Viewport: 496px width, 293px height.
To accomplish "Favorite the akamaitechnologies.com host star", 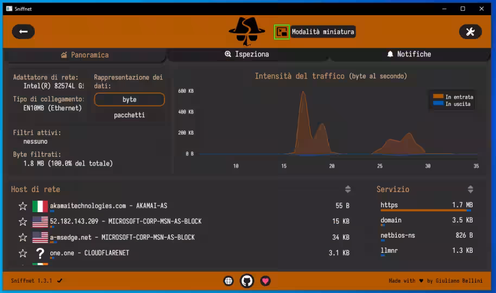I will (x=23, y=206).
